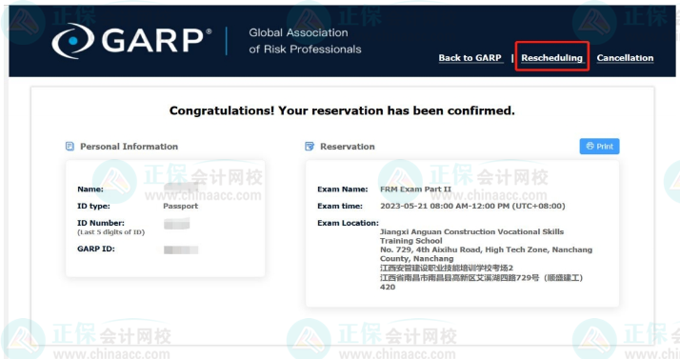Screen dimensions: 680x359
Task: Click the GARP swirl logo icon
Action: click(x=72, y=41)
